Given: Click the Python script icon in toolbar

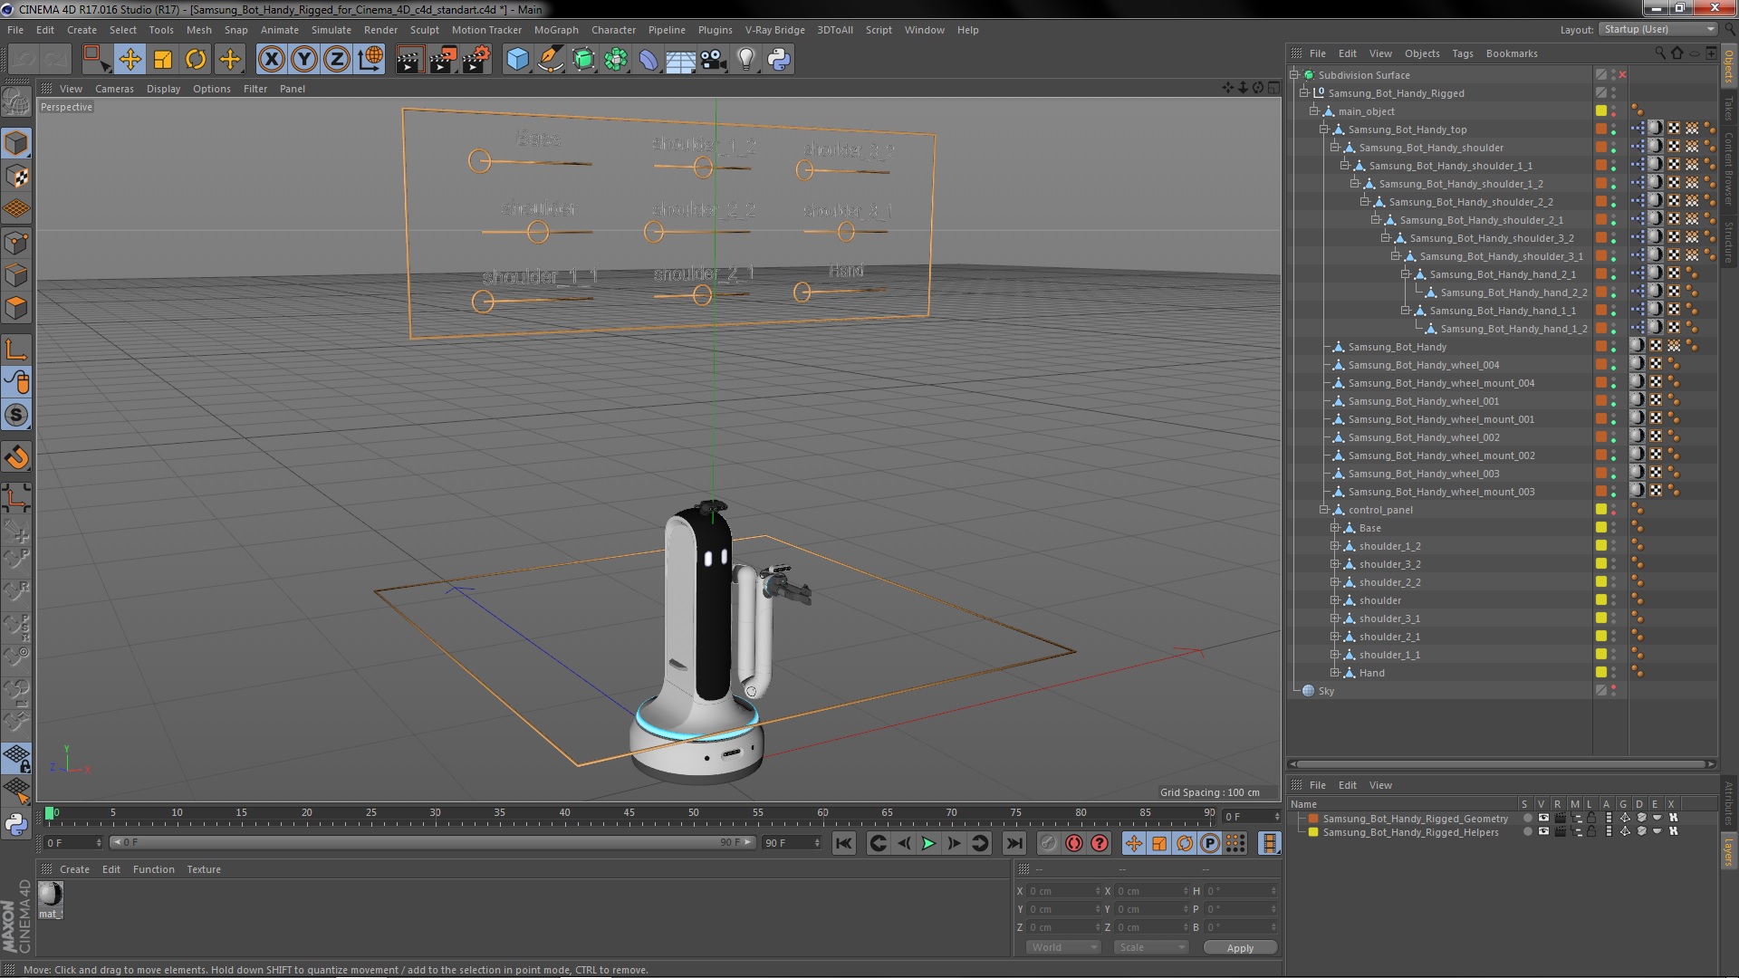Looking at the screenshot, I should tap(779, 60).
